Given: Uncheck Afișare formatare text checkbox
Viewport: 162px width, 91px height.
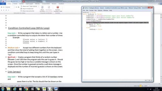Looking at the screenshot, I should coord(21,9).
